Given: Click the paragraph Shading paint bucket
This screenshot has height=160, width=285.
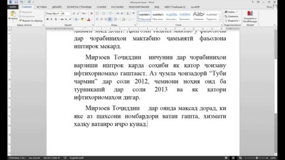Looking at the screenshot, I should coord(123,19).
